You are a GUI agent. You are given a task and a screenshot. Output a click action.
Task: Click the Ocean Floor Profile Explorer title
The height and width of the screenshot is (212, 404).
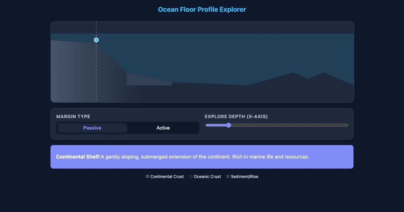tap(202, 9)
